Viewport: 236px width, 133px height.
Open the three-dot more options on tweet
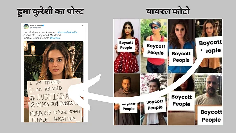point(82,25)
